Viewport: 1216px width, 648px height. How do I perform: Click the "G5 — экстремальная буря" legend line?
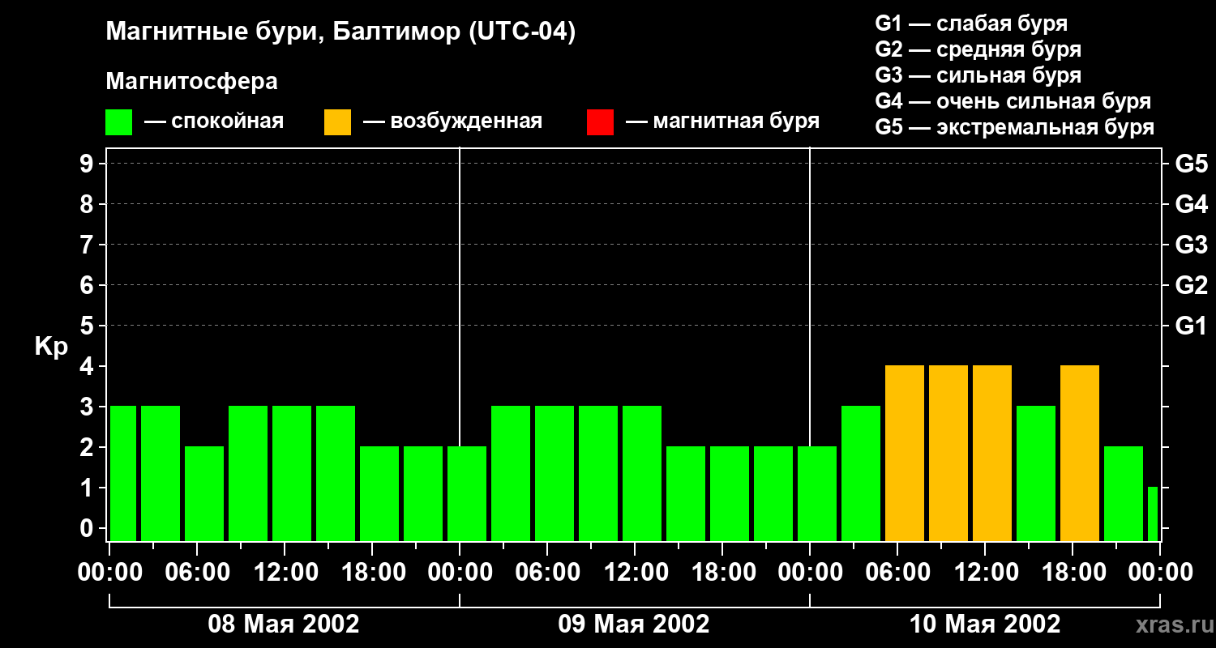coord(1014,127)
